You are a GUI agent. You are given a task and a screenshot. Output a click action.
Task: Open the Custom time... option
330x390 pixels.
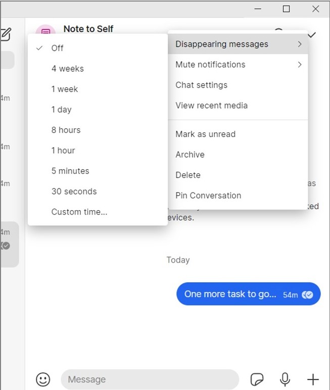click(x=79, y=212)
